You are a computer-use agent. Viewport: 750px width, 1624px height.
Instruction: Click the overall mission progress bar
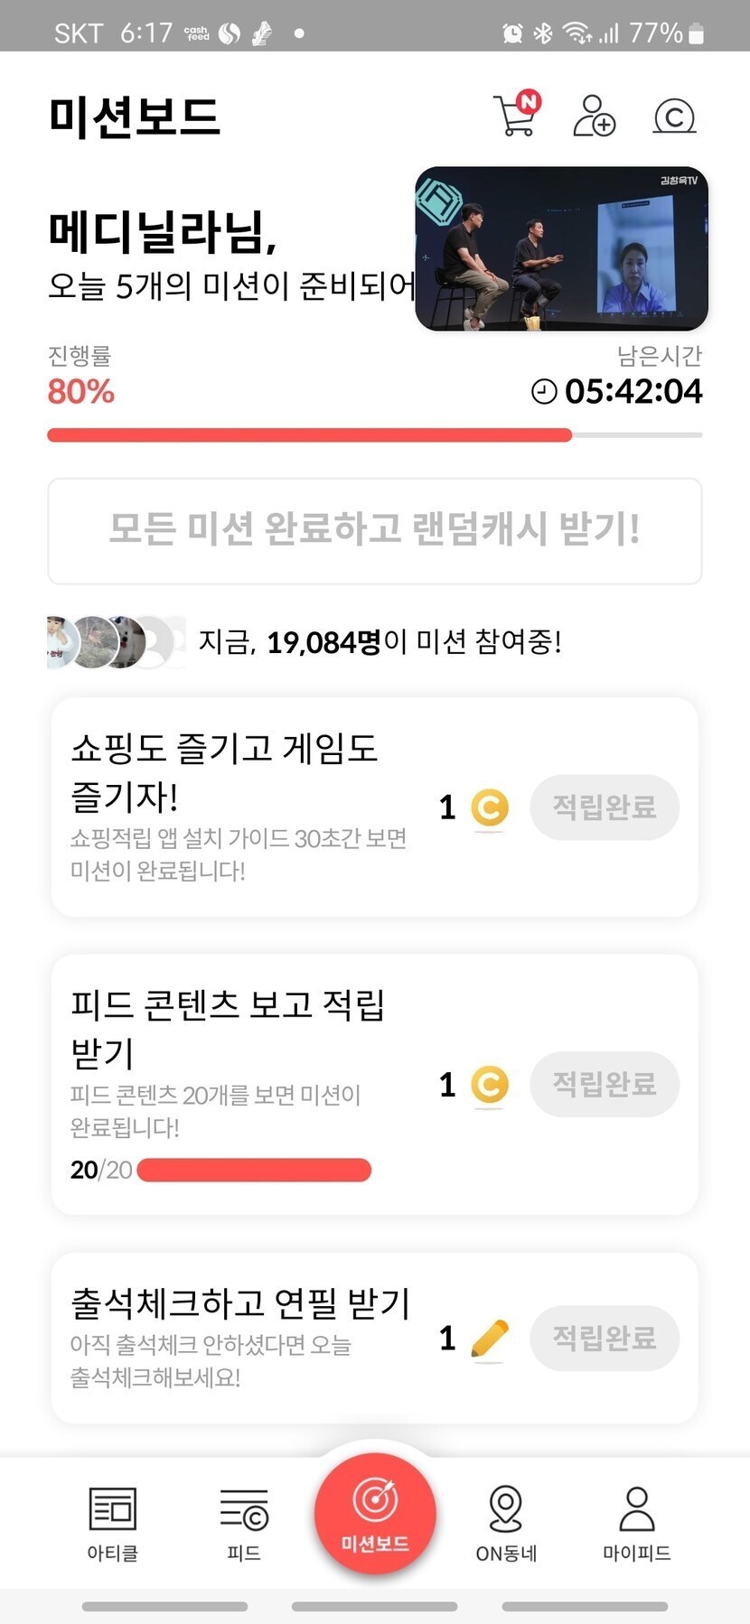point(374,435)
